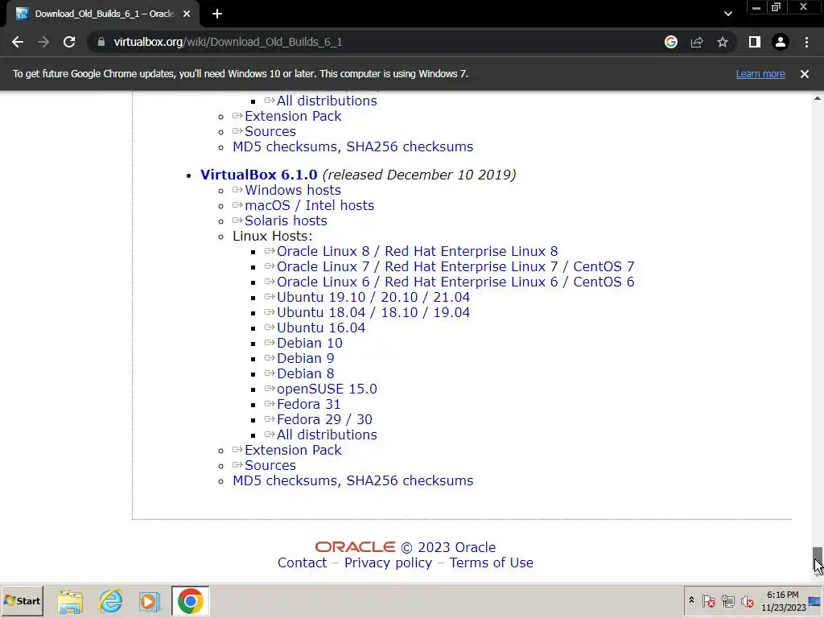Open the upper SHA256 checksums link

pos(410,146)
